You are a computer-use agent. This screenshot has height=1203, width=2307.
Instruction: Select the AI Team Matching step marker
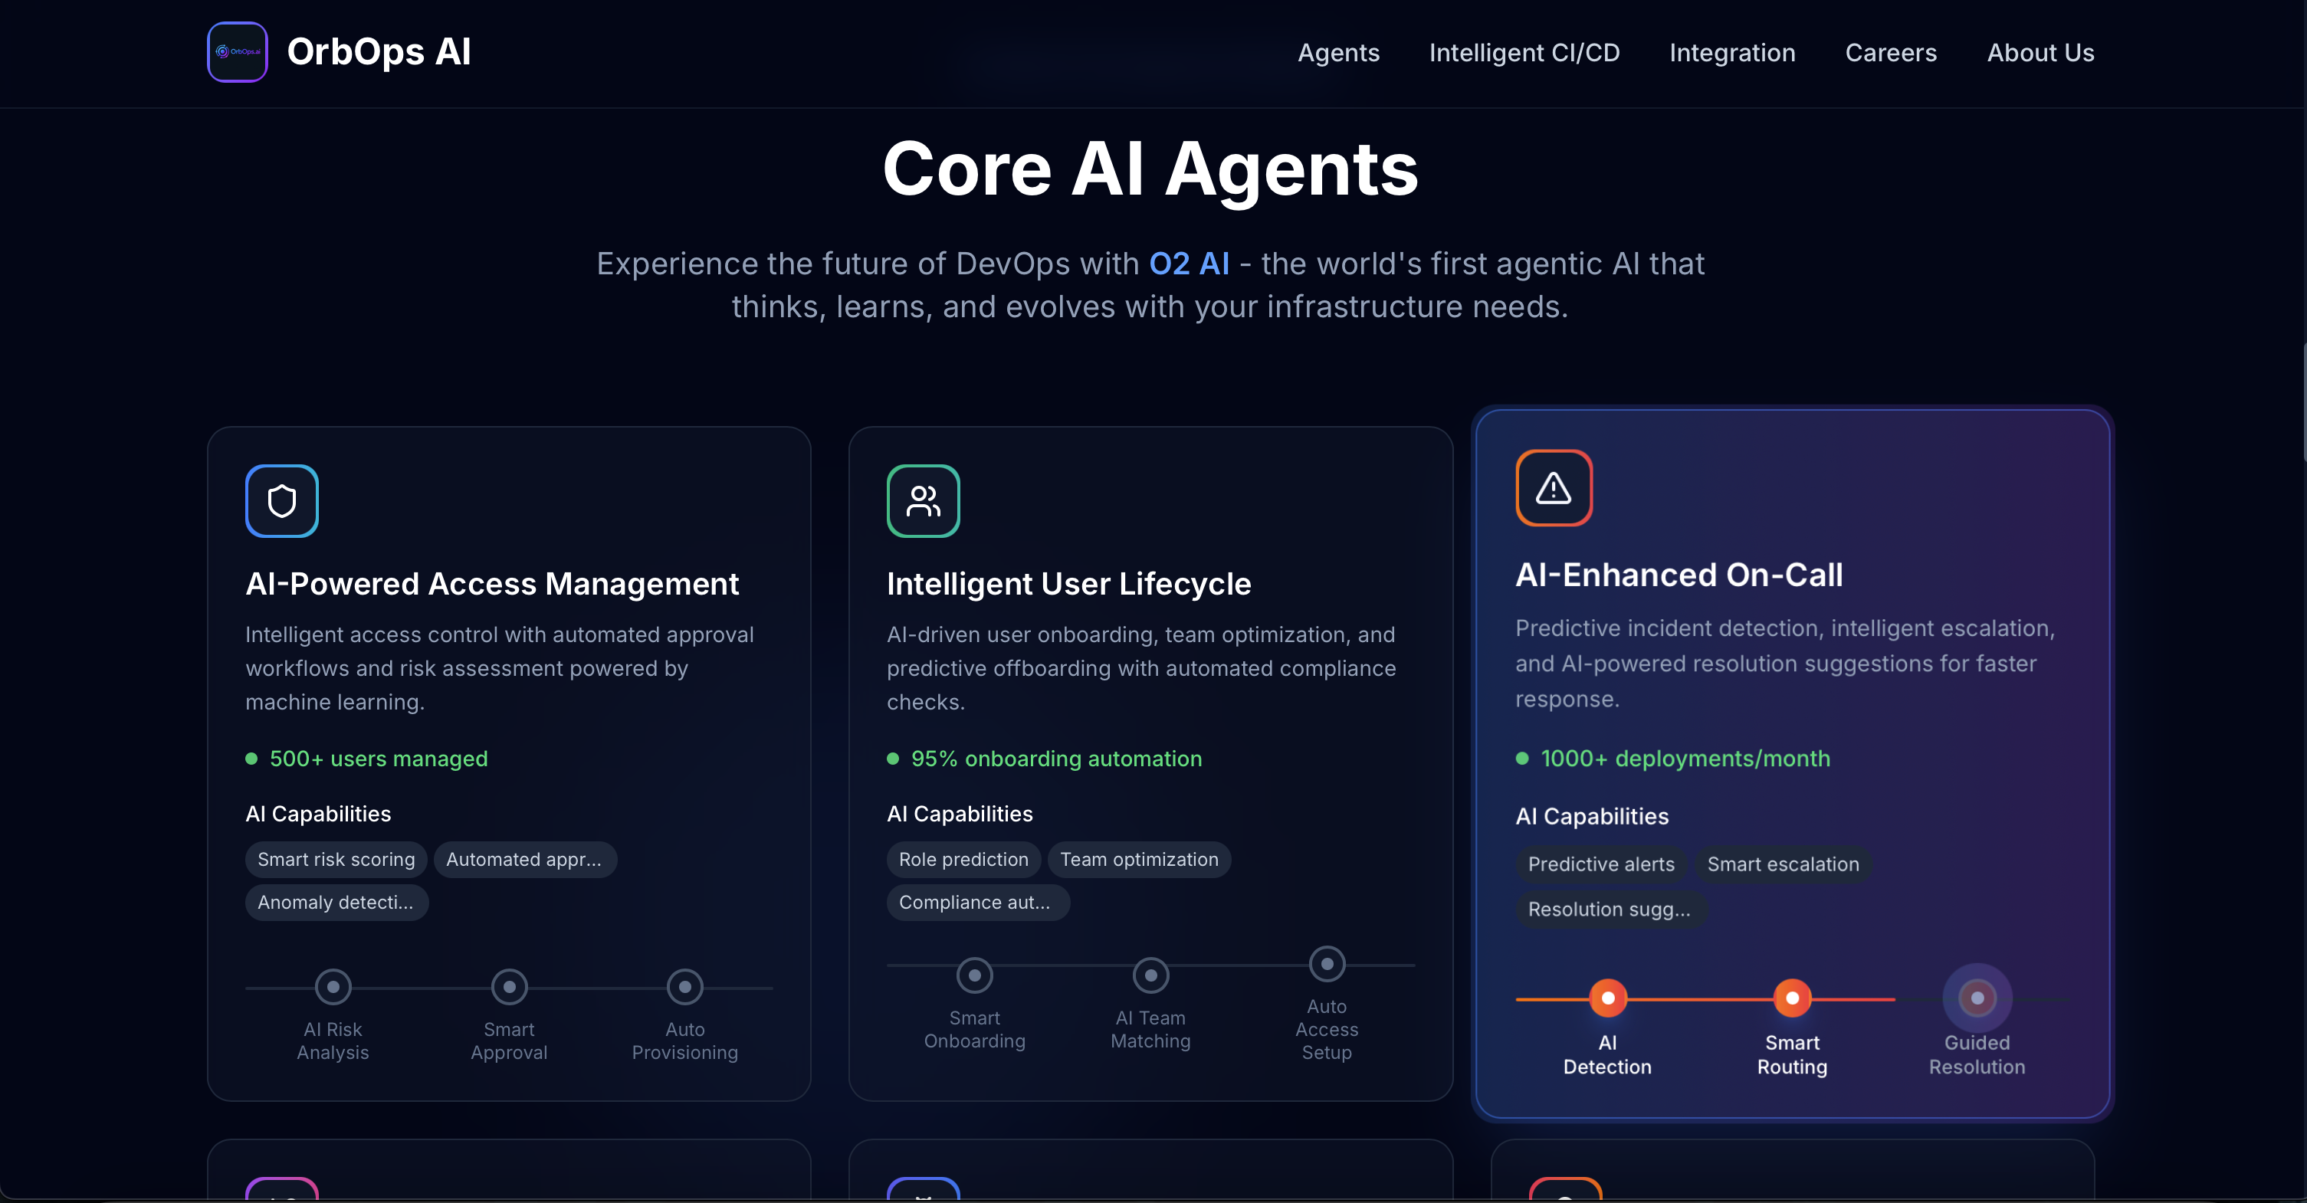pos(1150,975)
